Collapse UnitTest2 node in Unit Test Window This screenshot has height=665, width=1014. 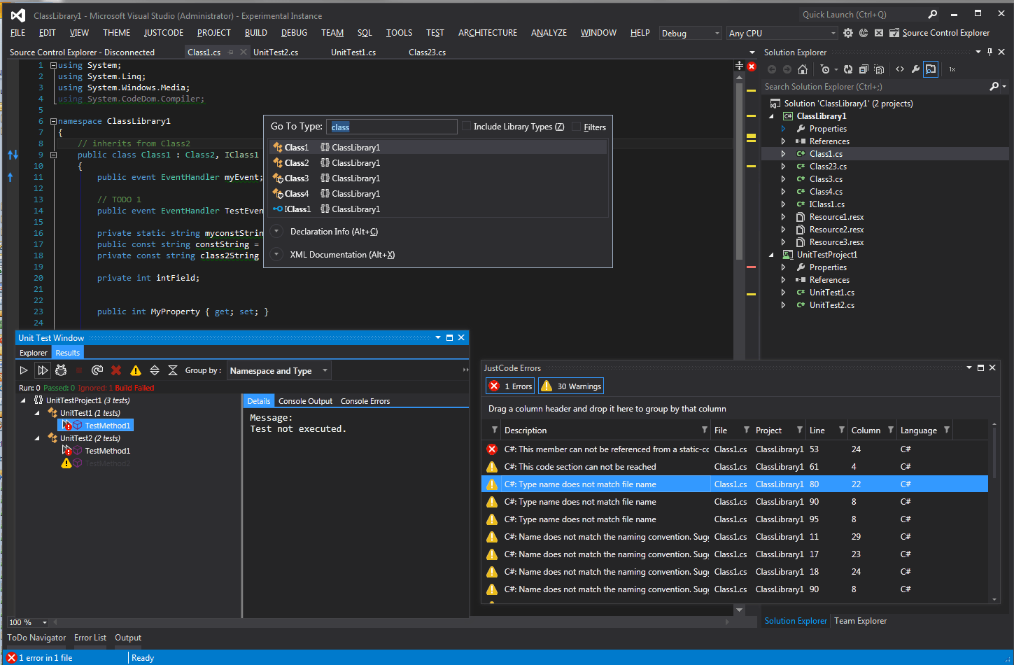(x=37, y=438)
